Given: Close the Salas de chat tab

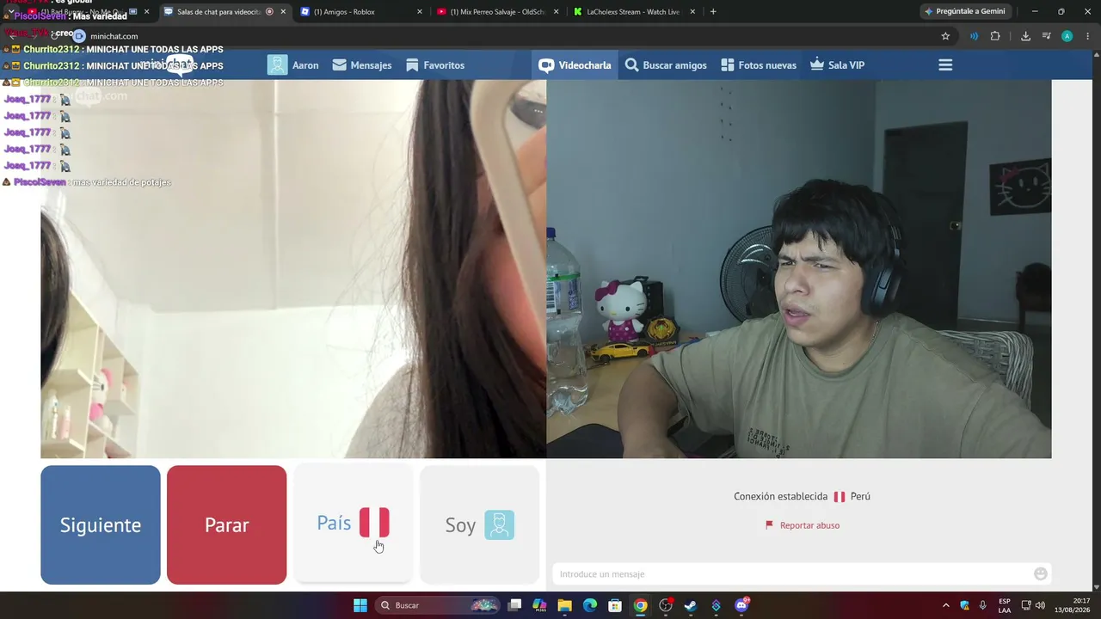Looking at the screenshot, I should tap(283, 12).
